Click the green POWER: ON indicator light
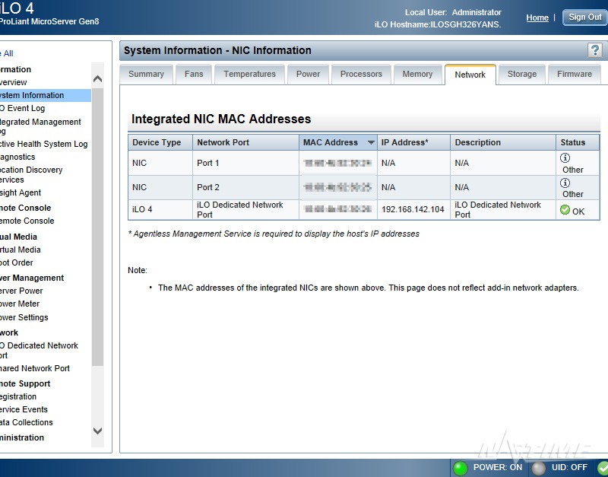 coord(461,468)
